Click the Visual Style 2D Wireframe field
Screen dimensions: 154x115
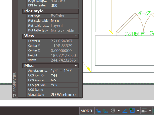(64, 95)
